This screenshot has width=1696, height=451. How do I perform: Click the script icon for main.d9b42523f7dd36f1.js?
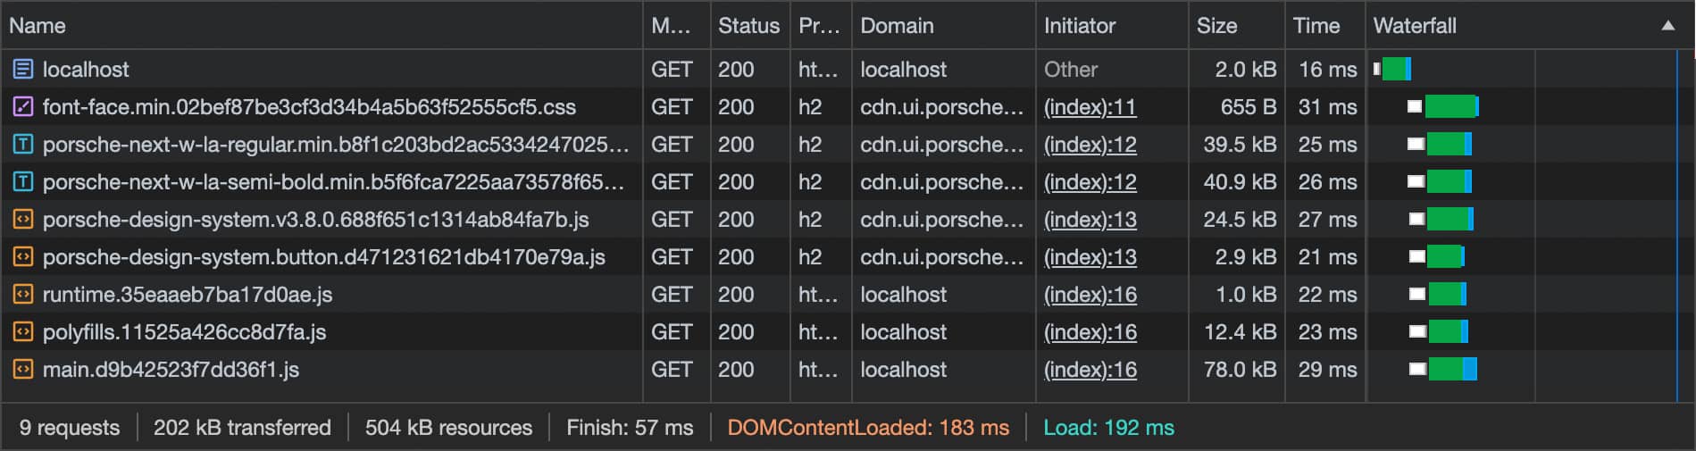23,369
